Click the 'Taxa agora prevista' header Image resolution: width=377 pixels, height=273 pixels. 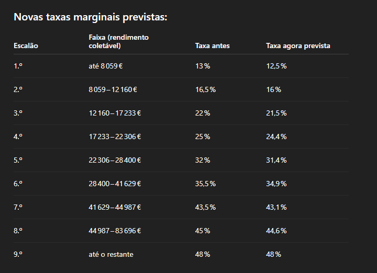[x=298, y=45]
